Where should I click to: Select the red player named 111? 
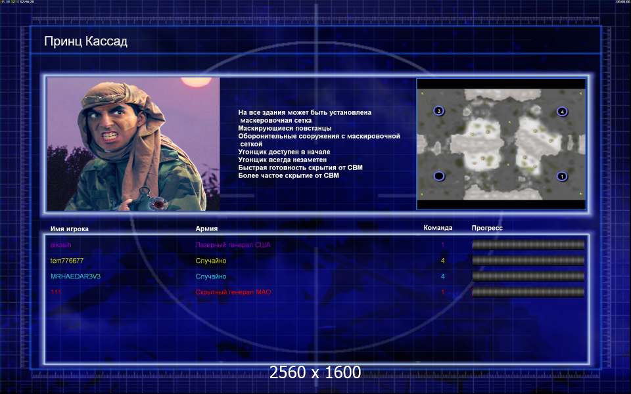point(56,292)
